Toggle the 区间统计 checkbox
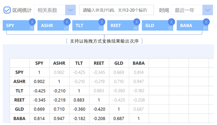Image resolution: width=217 pixels, height=125 pixels. (x=7, y=10)
